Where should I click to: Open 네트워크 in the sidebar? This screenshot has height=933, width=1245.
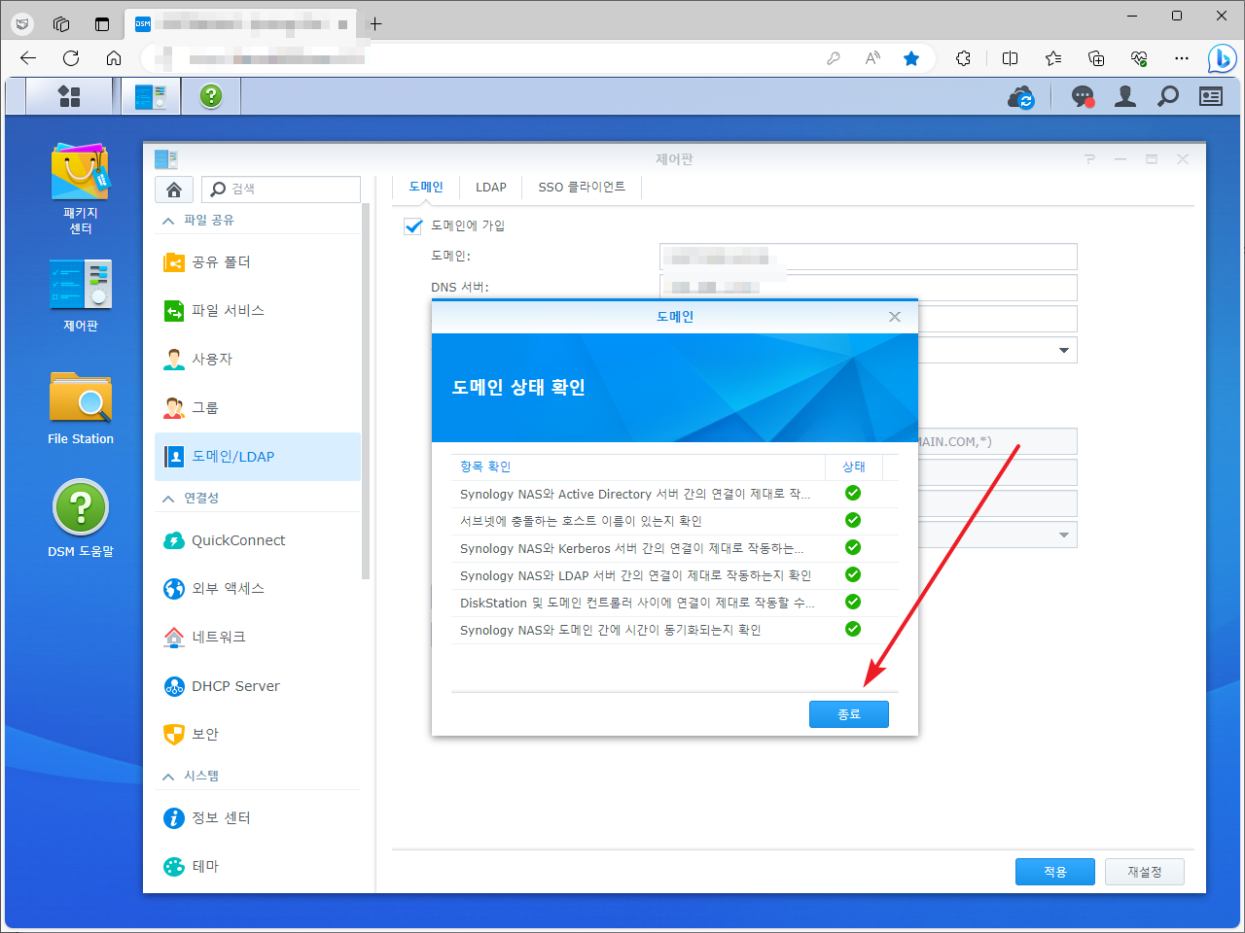pos(258,638)
